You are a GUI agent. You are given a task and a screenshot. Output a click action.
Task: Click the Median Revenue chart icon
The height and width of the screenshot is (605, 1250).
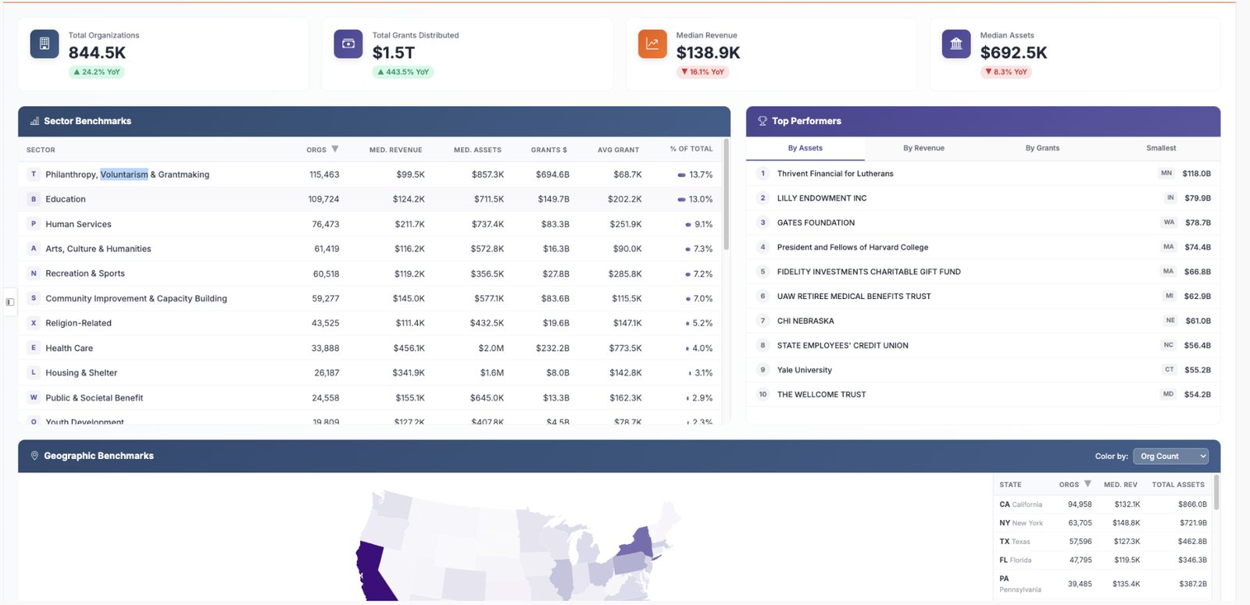point(652,44)
